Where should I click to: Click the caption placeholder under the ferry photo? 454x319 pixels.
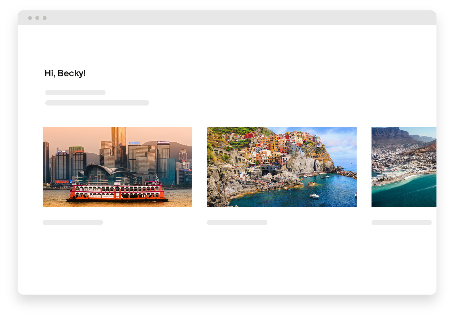(x=73, y=222)
